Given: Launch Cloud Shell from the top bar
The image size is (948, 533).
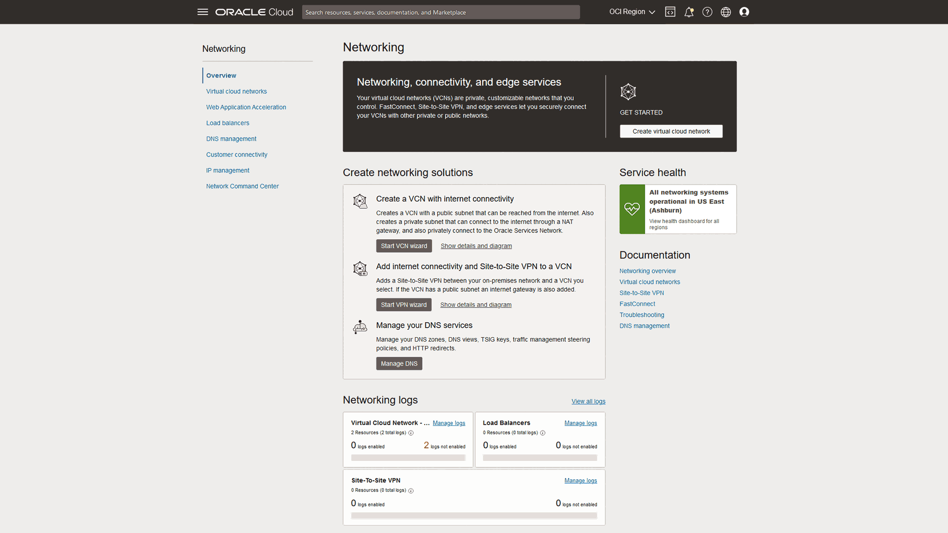Looking at the screenshot, I should coord(670,11).
